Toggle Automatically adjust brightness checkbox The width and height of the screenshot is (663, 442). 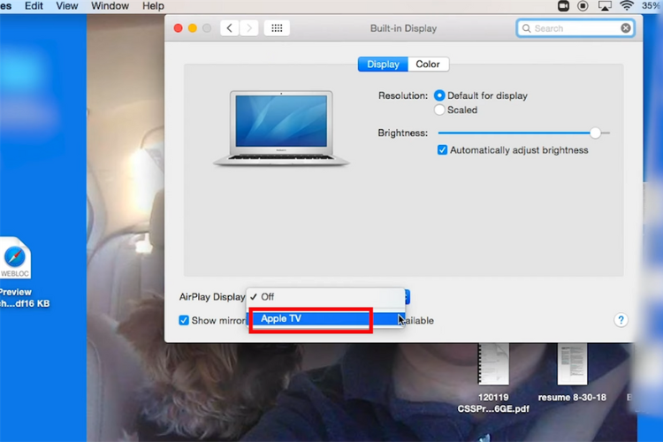[442, 150]
